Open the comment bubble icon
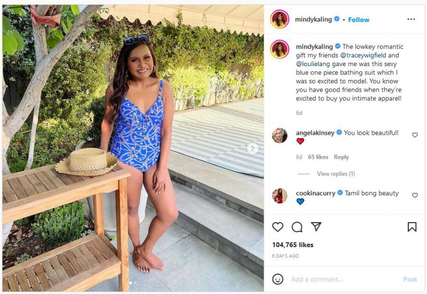427x294 pixels. pyautogui.click(x=297, y=227)
